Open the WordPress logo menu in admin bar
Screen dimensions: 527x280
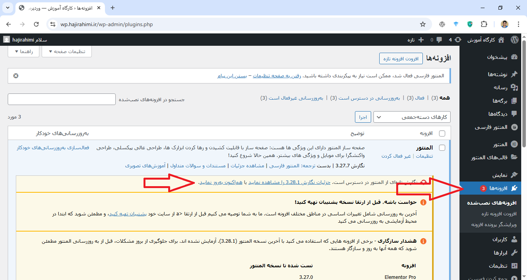(514, 40)
